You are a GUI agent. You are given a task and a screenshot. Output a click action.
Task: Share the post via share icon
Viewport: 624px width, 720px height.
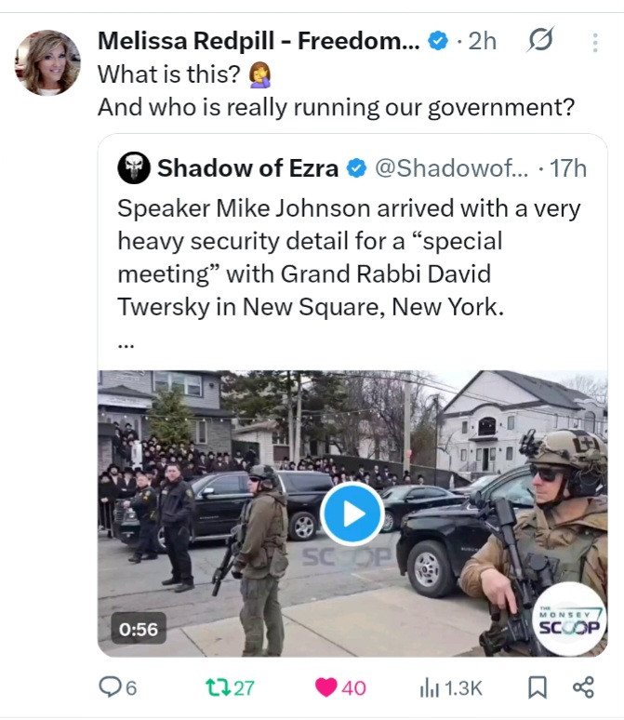coord(583,687)
